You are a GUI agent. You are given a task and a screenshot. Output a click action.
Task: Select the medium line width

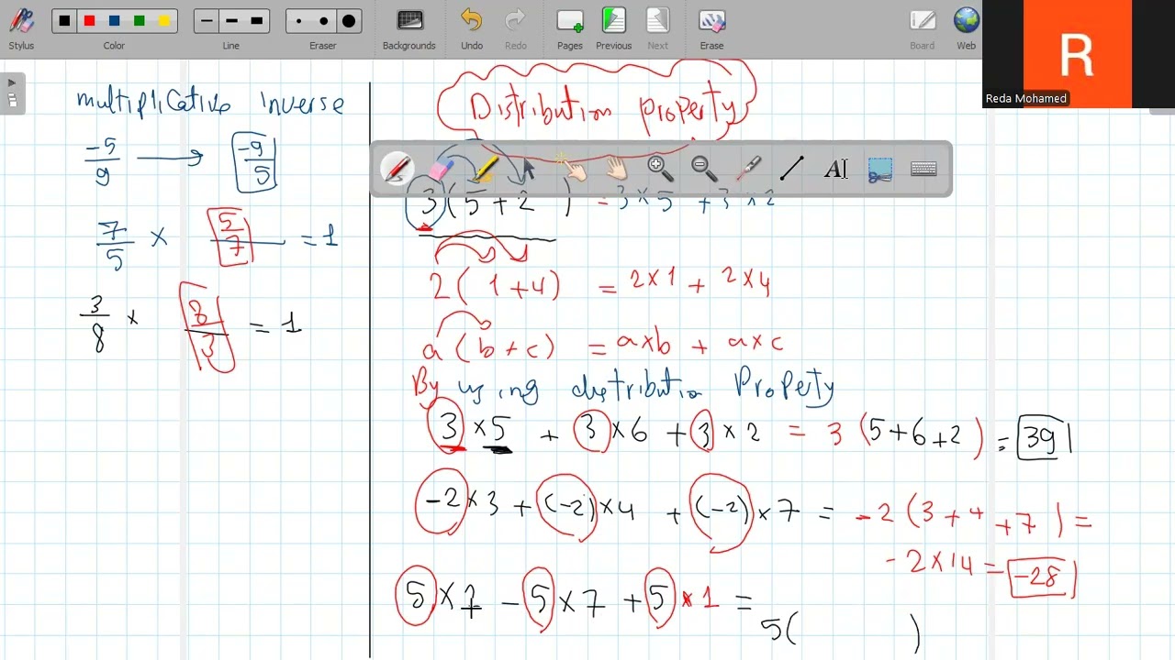(x=231, y=21)
